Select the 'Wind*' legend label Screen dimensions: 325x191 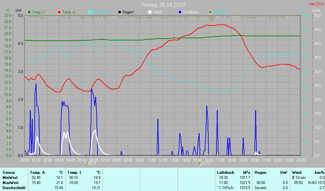coord(157,12)
